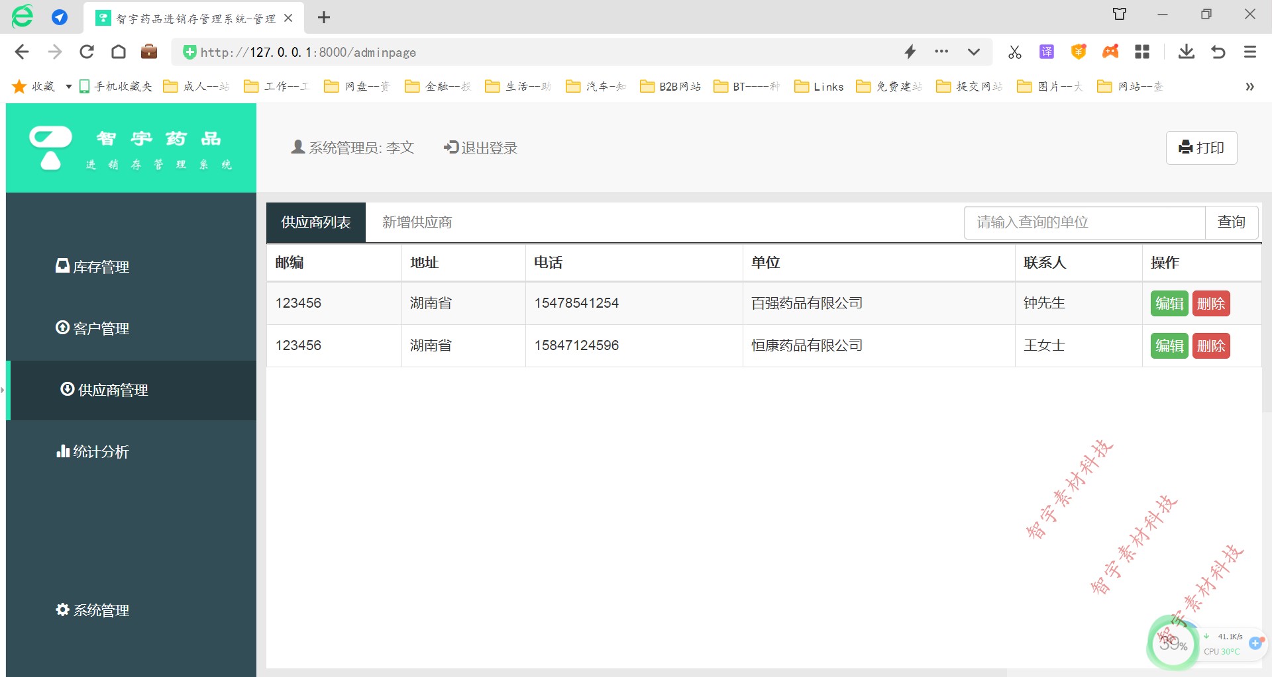Switch to the 供应商列表 tab

316,222
